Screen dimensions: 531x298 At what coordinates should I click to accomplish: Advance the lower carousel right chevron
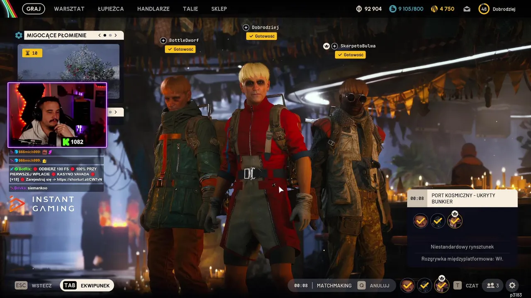tap(116, 112)
